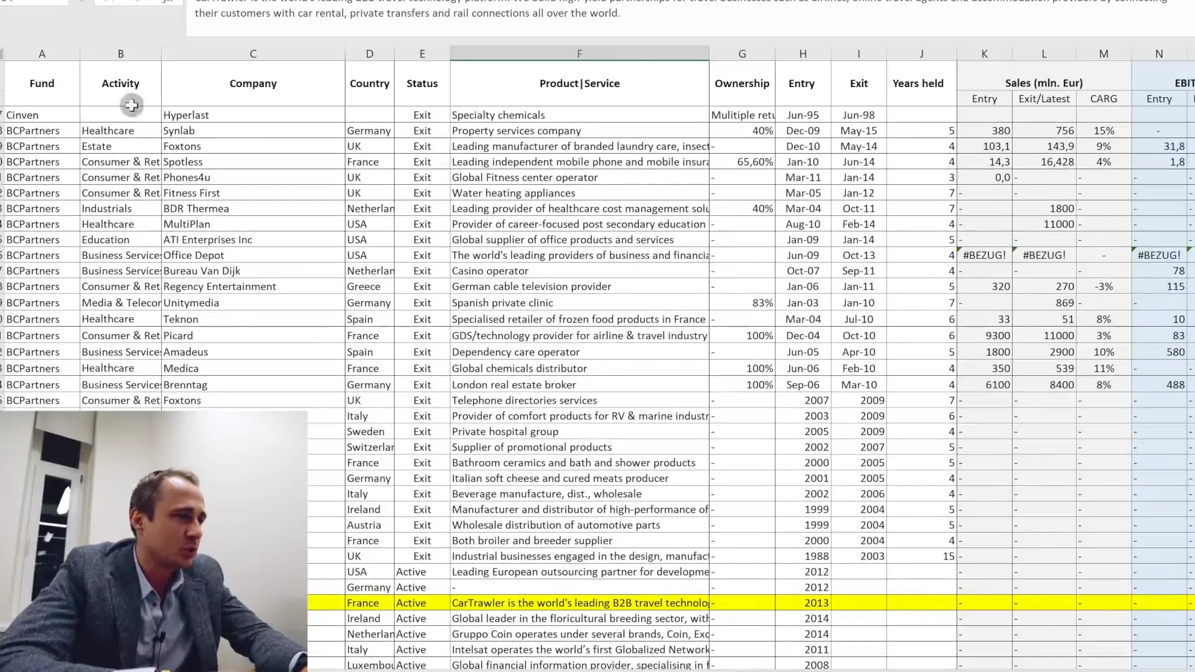
Task: Click the Ownership header cell
Action: pyautogui.click(x=742, y=83)
